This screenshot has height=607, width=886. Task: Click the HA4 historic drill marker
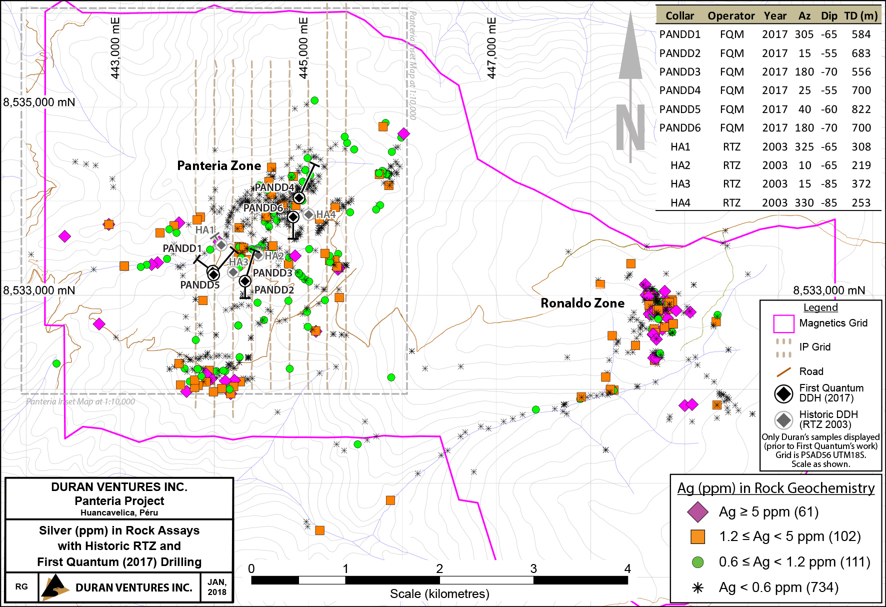[x=309, y=214]
